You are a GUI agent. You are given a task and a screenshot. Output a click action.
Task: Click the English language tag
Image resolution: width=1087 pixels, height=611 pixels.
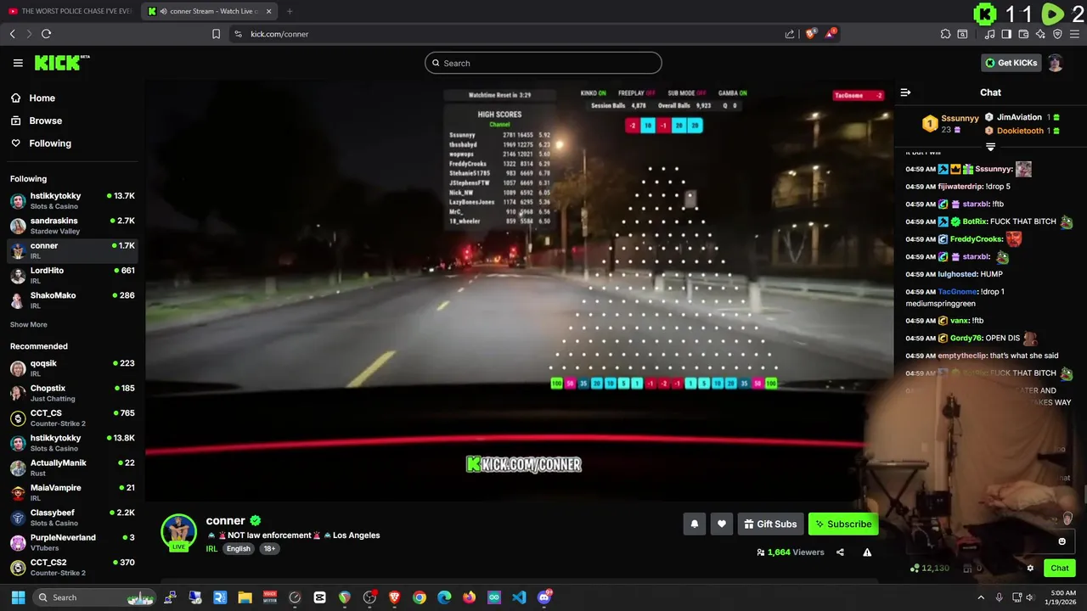point(239,549)
